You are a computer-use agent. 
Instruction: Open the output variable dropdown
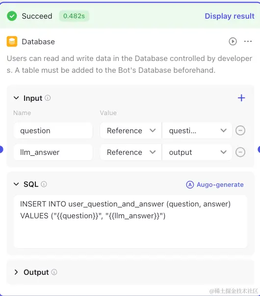pos(197,152)
